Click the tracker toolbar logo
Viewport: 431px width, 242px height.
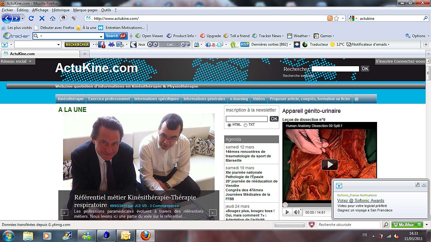click(16, 36)
